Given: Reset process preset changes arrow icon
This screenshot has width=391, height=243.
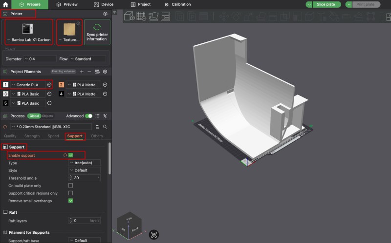Looking at the screenshot, I should 5,127.
